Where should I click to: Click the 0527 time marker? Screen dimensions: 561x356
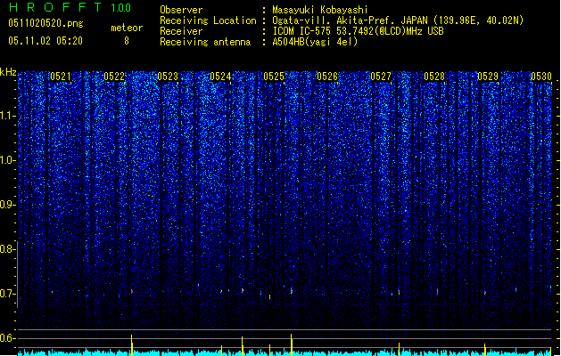click(x=381, y=77)
